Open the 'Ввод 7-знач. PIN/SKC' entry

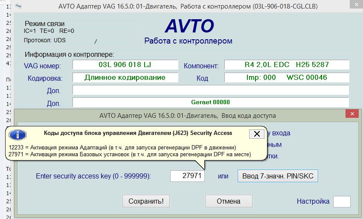(278, 176)
